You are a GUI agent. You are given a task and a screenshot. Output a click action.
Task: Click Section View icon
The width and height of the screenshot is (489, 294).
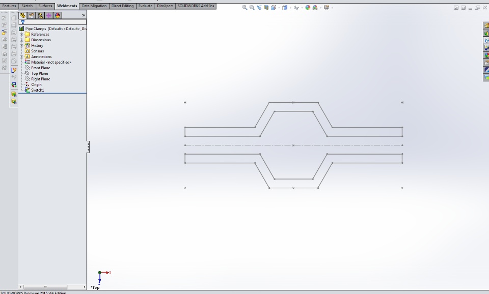[x=266, y=8]
